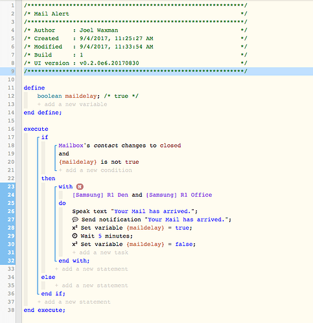The height and width of the screenshot is (323, 313).
Task: Click '+ add a new statement' under else
Action: pos(91,285)
